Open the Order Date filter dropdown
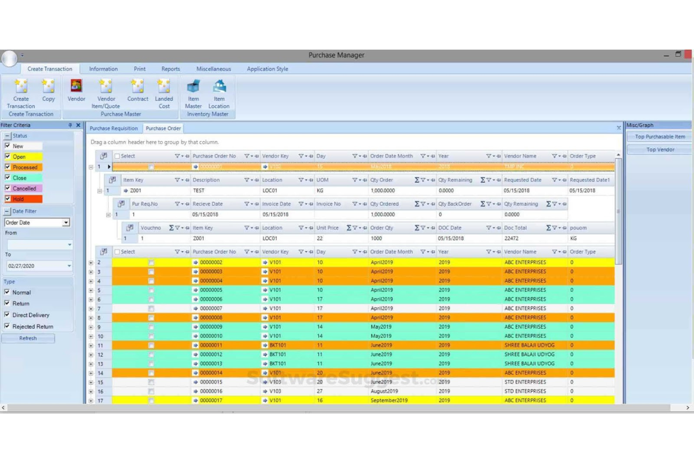Image resolution: width=694 pixels, height=463 pixels. (x=66, y=222)
